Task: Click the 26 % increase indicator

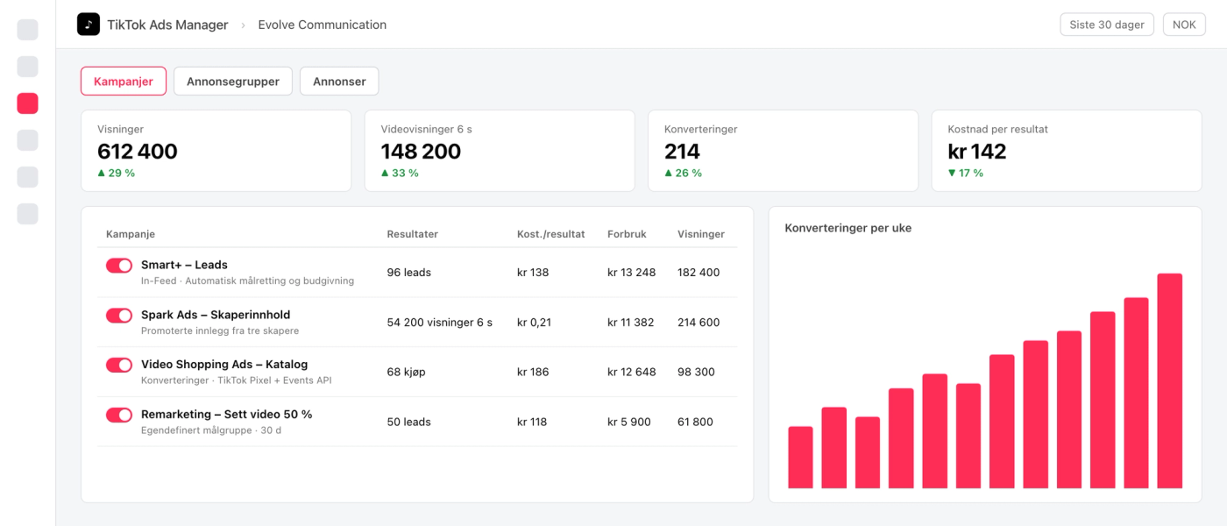Action: pos(683,173)
